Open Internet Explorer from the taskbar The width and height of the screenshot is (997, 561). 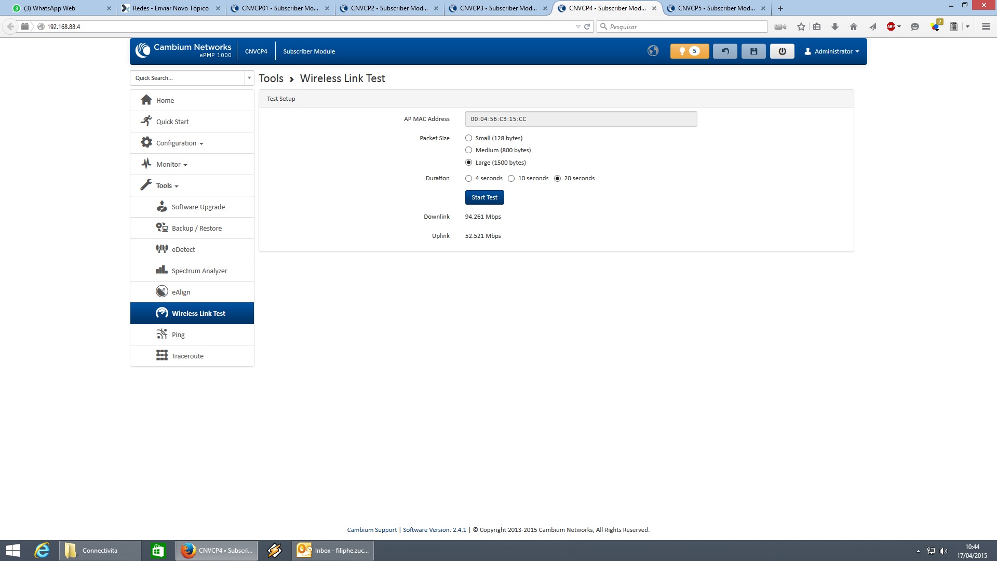pos(42,550)
